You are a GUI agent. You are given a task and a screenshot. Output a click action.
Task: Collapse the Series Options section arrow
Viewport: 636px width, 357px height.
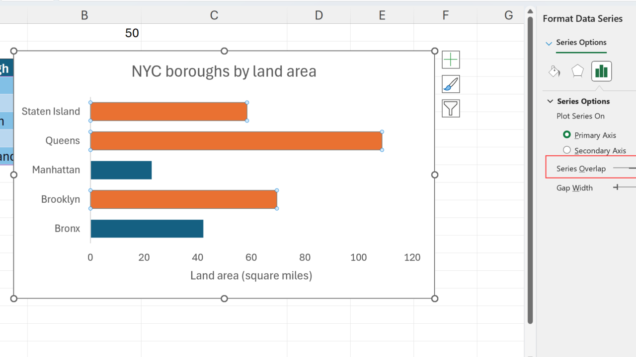point(550,101)
